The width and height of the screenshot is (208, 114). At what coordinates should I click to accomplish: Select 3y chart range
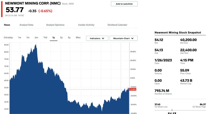tap(61, 38)
